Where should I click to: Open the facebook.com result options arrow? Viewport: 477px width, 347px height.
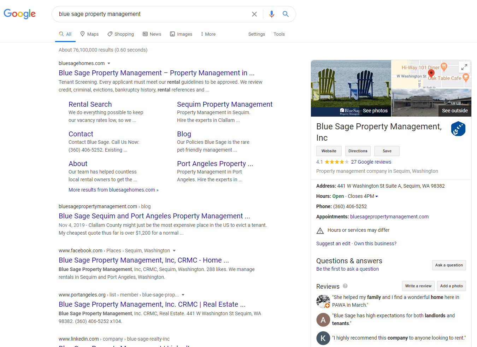174,251
